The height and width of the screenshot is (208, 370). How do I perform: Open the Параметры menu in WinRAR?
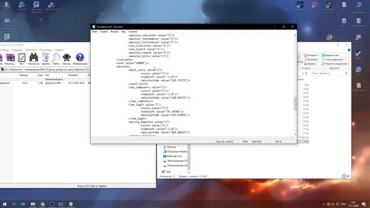[x=46, y=50]
